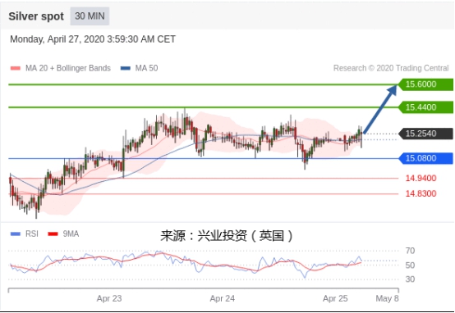Select the Silver spot title
The image size is (455, 313).
point(36,16)
